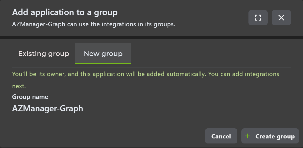Click the AZManager-Graph integrations subtitle text
The width and height of the screenshot is (303, 148).
point(93,25)
